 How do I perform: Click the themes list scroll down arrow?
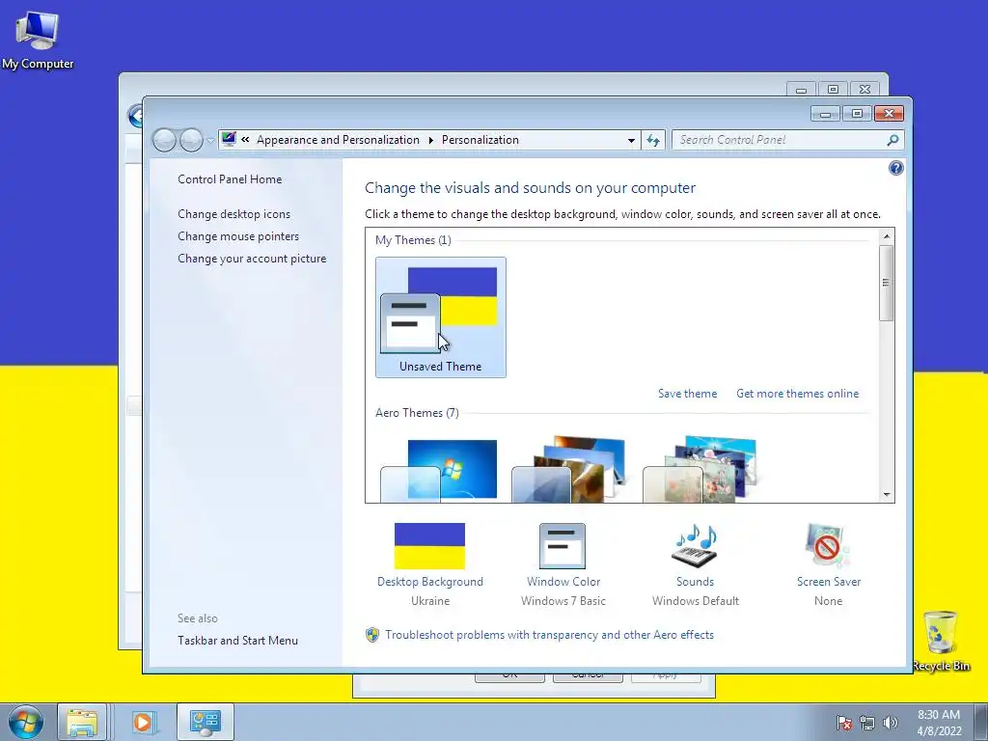pos(887,495)
